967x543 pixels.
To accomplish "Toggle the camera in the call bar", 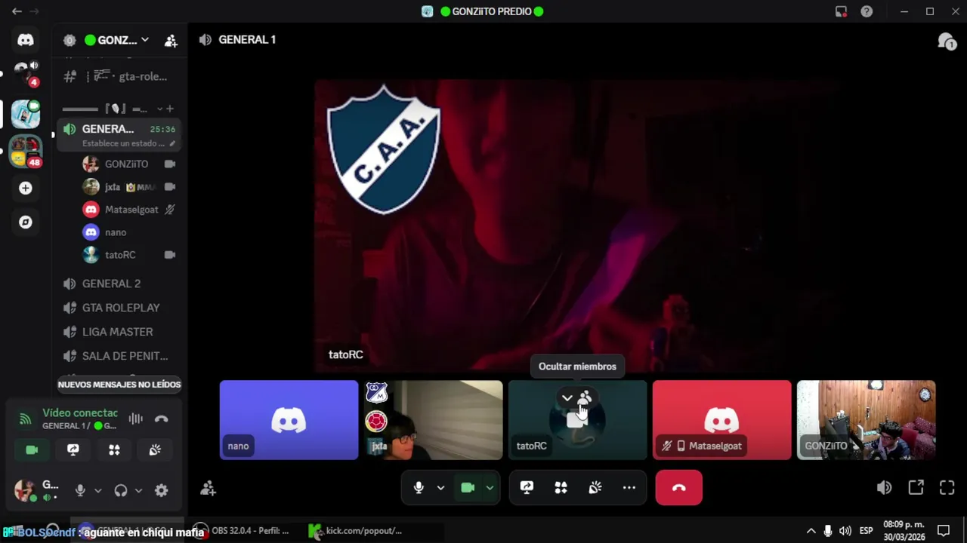I will (x=468, y=488).
